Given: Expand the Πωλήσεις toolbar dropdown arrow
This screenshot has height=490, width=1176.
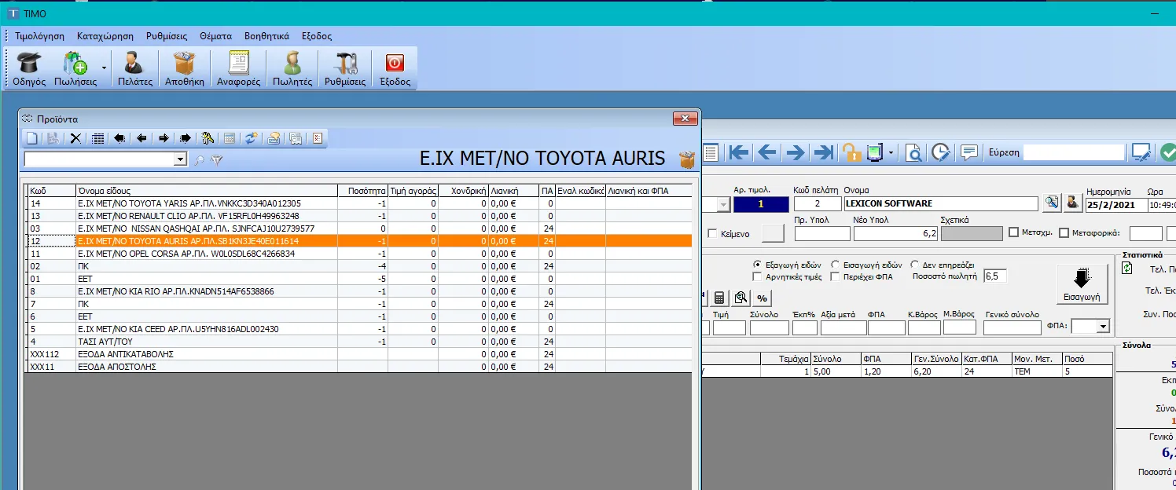Looking at the screenshot, I should pos(104,68).
